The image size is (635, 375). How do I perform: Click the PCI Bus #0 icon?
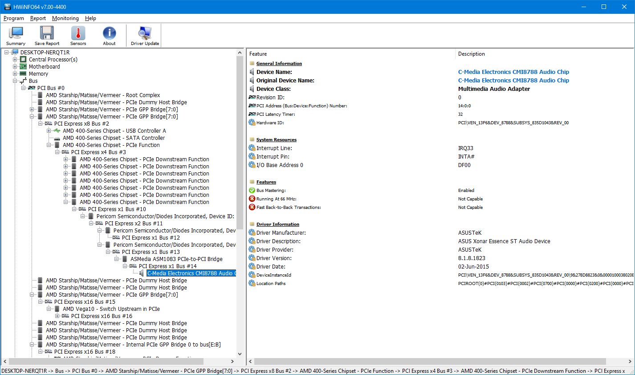pyautogui.click(x=32, y=88)
